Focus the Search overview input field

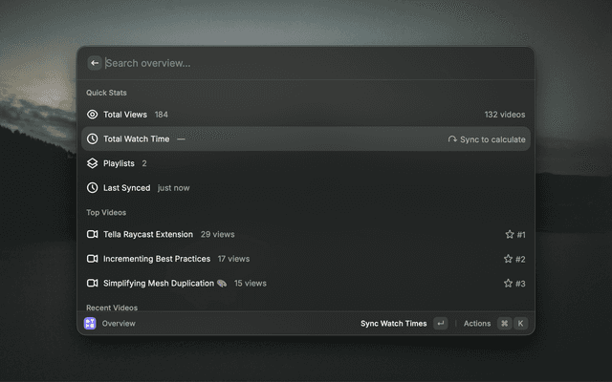(x=306, y=63)
